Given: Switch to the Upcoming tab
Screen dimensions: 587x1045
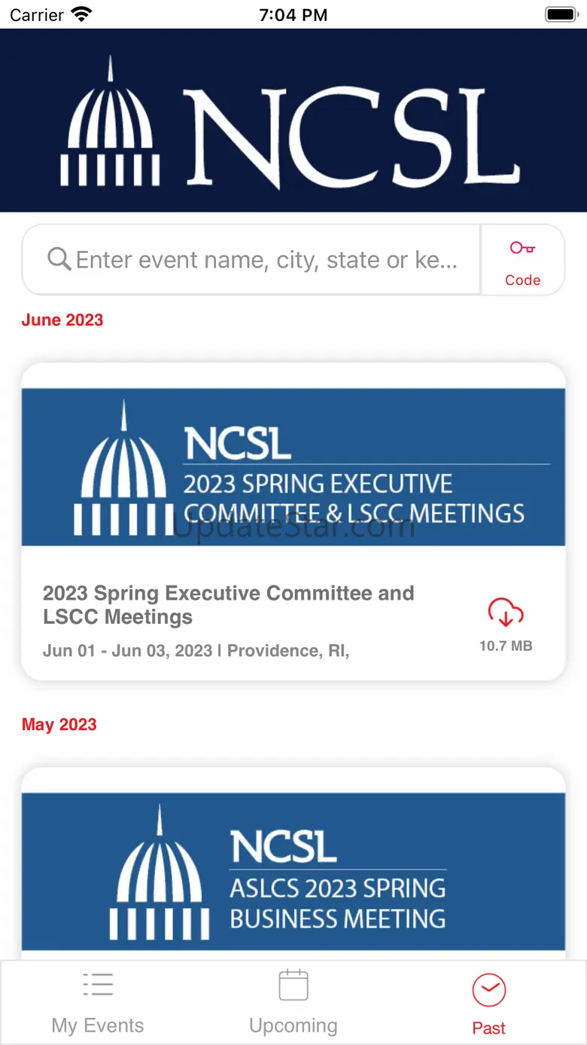Looking at the screenshot, I should (293, 1025).
